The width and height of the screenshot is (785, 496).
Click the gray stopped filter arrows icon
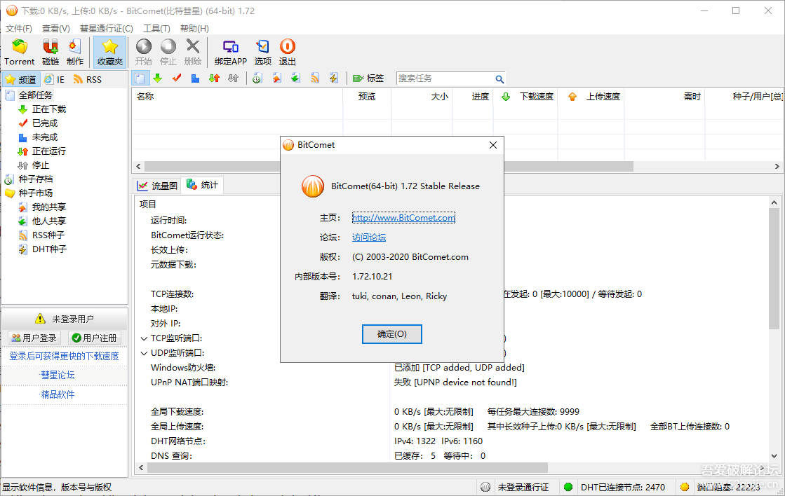tap(234, 78)
